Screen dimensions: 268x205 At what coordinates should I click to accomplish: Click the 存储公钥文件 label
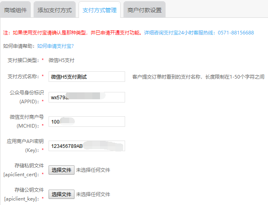pos(29,190)
